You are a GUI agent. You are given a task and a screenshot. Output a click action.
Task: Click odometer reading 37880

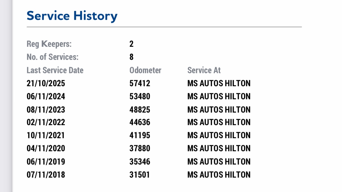pos(140,148)
